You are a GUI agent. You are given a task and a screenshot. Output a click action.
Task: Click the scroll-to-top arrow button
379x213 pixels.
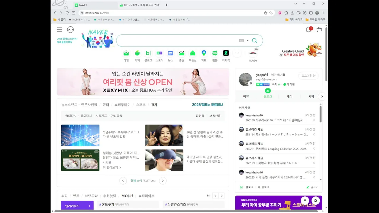tap(305, 201)
